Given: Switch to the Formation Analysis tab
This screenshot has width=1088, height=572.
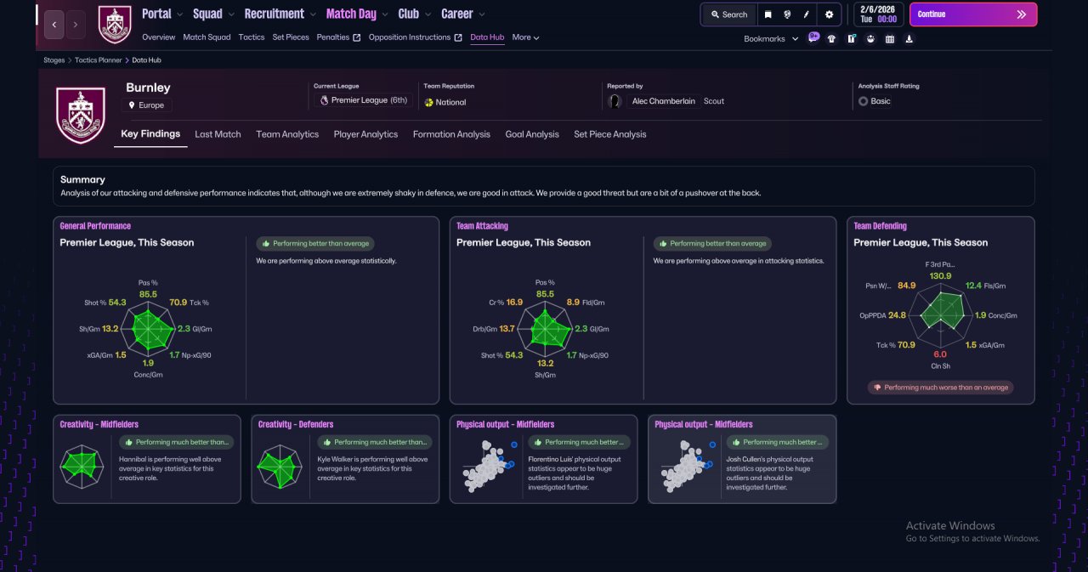Looking at the screenshot, I should click(451, 134).
